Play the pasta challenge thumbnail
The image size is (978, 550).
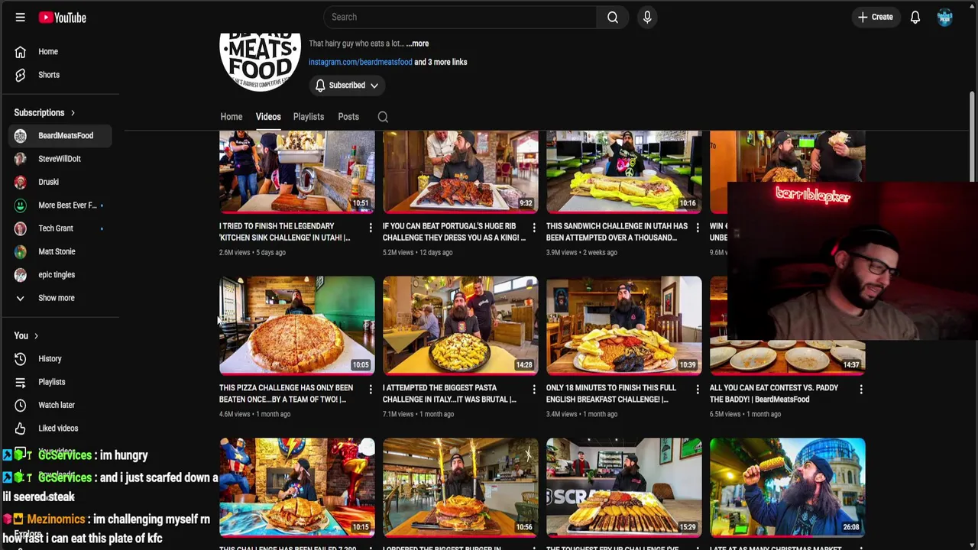(x=461, y=325)
